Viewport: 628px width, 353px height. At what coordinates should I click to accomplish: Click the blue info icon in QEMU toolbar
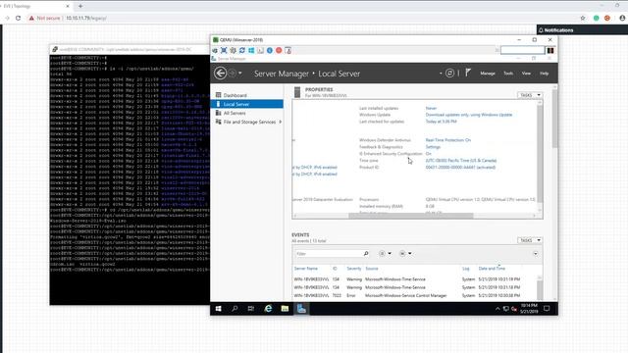[x=270, y=50]
